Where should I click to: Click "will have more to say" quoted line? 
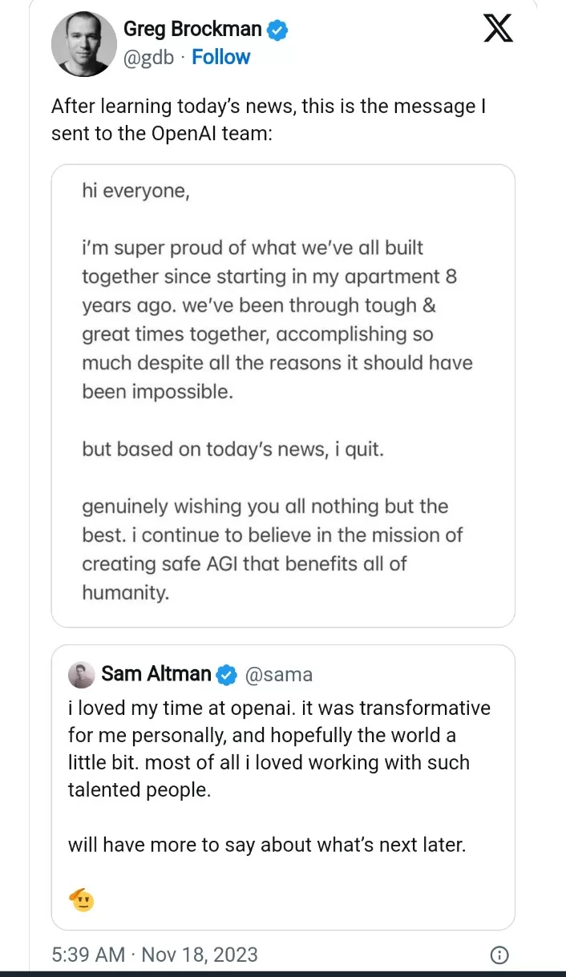(266, 844)
